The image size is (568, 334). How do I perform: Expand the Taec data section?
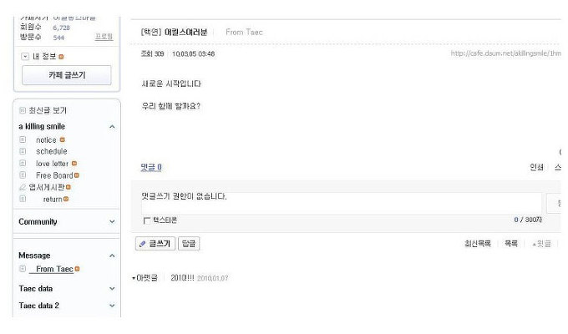(x=112, y=289)
